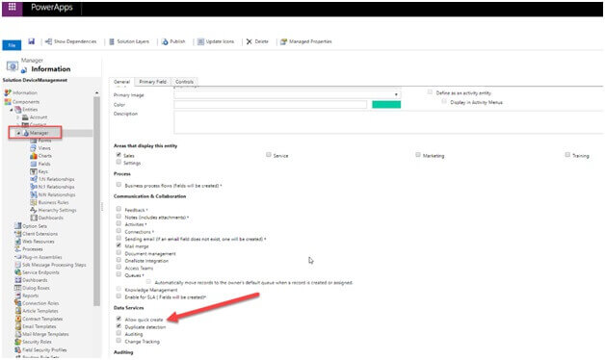The width and height of the screenshot is (605, 360).
Task: Enable Business process flows checkbox
Action: click(118, 185)
